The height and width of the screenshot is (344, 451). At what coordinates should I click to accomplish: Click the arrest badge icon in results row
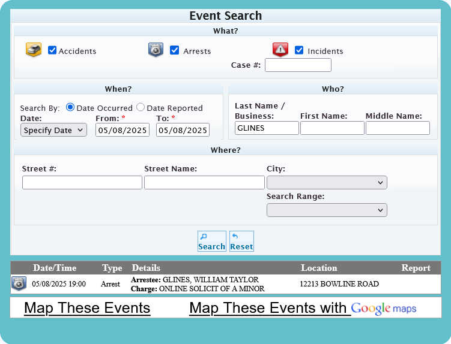[x=19, y=284]
